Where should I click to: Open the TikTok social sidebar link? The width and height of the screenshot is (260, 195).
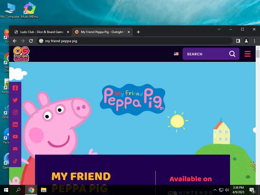(15, 161)
